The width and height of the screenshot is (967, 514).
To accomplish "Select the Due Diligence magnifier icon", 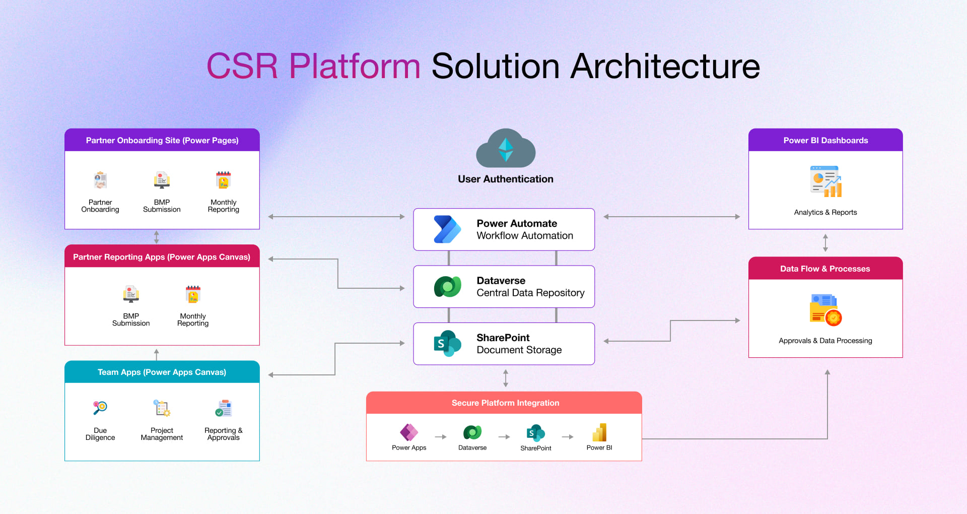I will tap(100, 408).
